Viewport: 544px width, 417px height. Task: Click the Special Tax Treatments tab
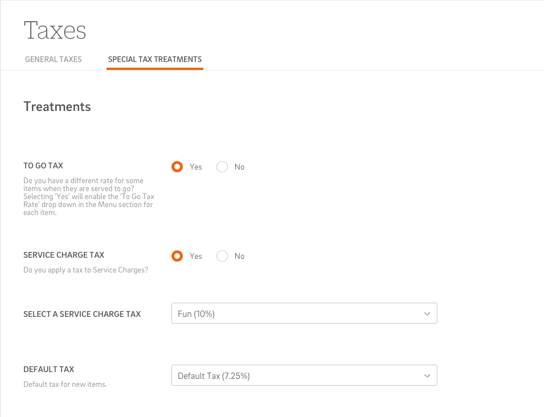[x=155, y=59]
